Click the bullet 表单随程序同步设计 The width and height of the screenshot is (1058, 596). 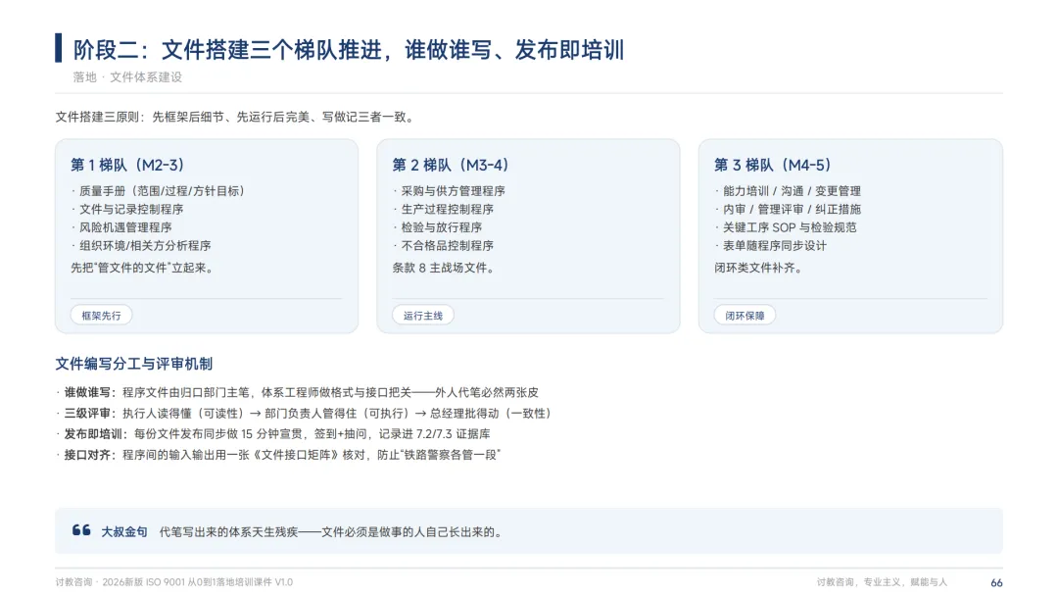[771, 246]
